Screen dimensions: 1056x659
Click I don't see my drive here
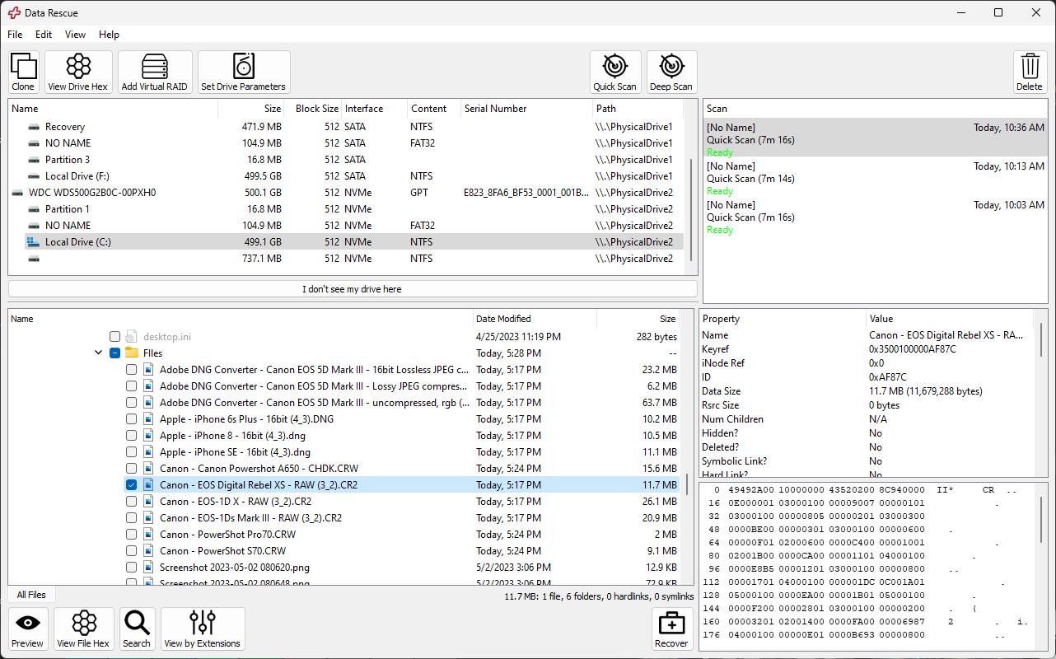point(352,288)
